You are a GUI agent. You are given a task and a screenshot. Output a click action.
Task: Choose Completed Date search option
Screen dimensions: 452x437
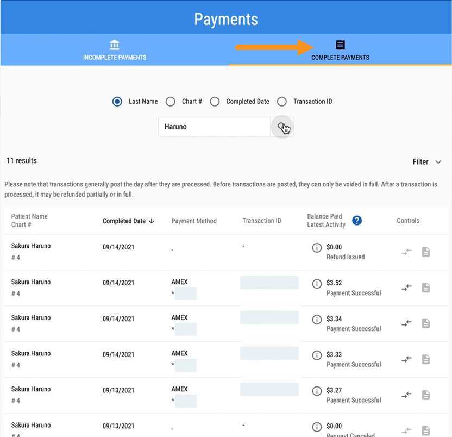click(215, 102)
